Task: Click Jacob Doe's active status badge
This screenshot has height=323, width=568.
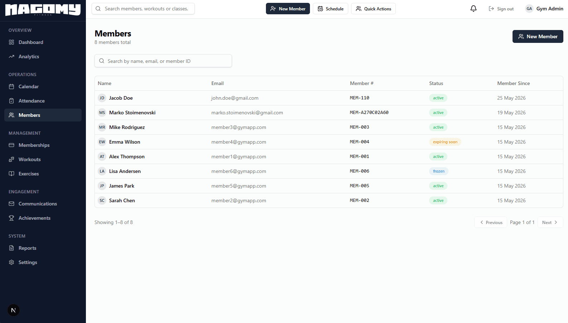Action: [438, 98]
